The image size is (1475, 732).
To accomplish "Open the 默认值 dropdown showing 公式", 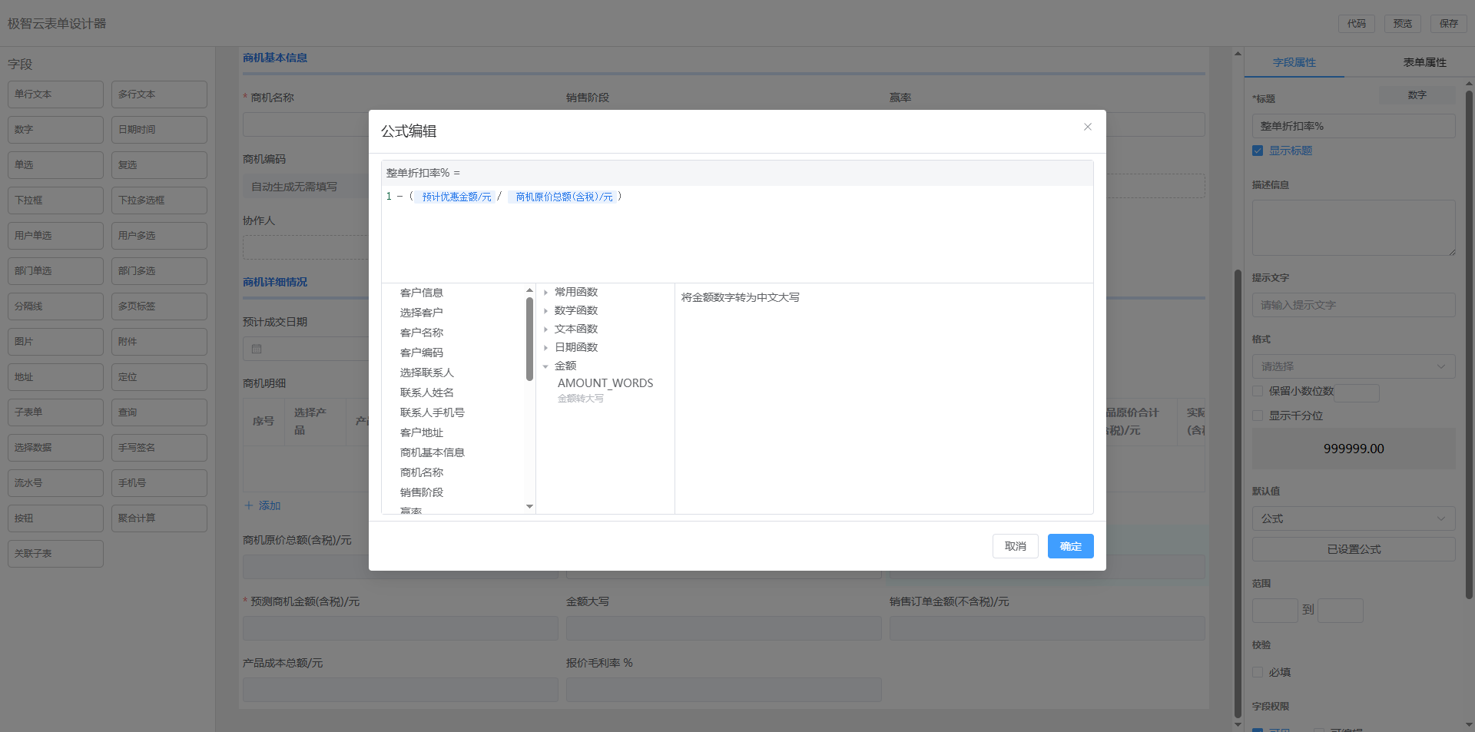I will click(1353, 518).
